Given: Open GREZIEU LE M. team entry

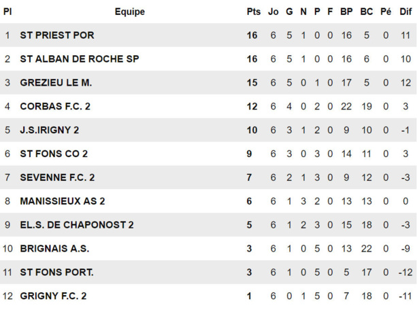Looking at the screenshot, I should (56, 83).
